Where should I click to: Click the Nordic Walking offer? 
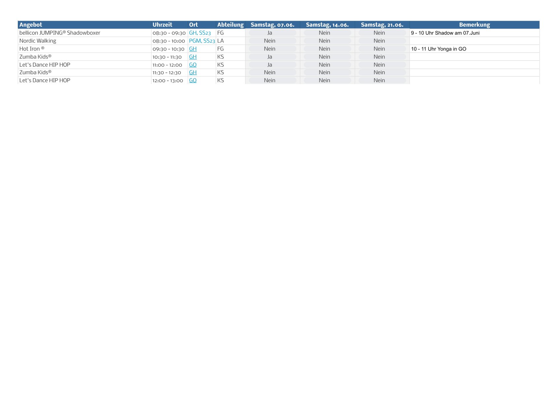38,41
